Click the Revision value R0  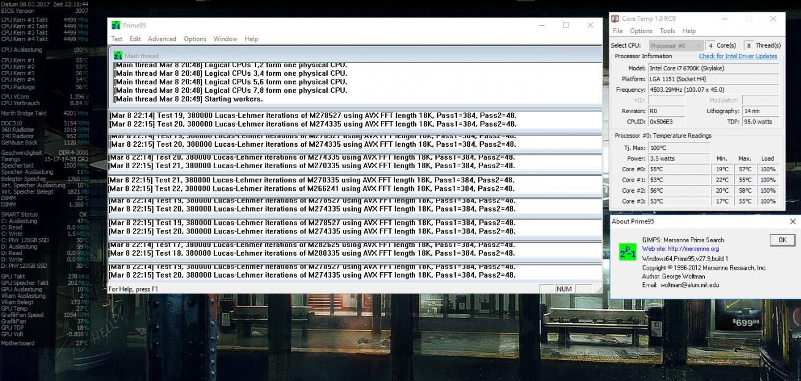point(666,111)
